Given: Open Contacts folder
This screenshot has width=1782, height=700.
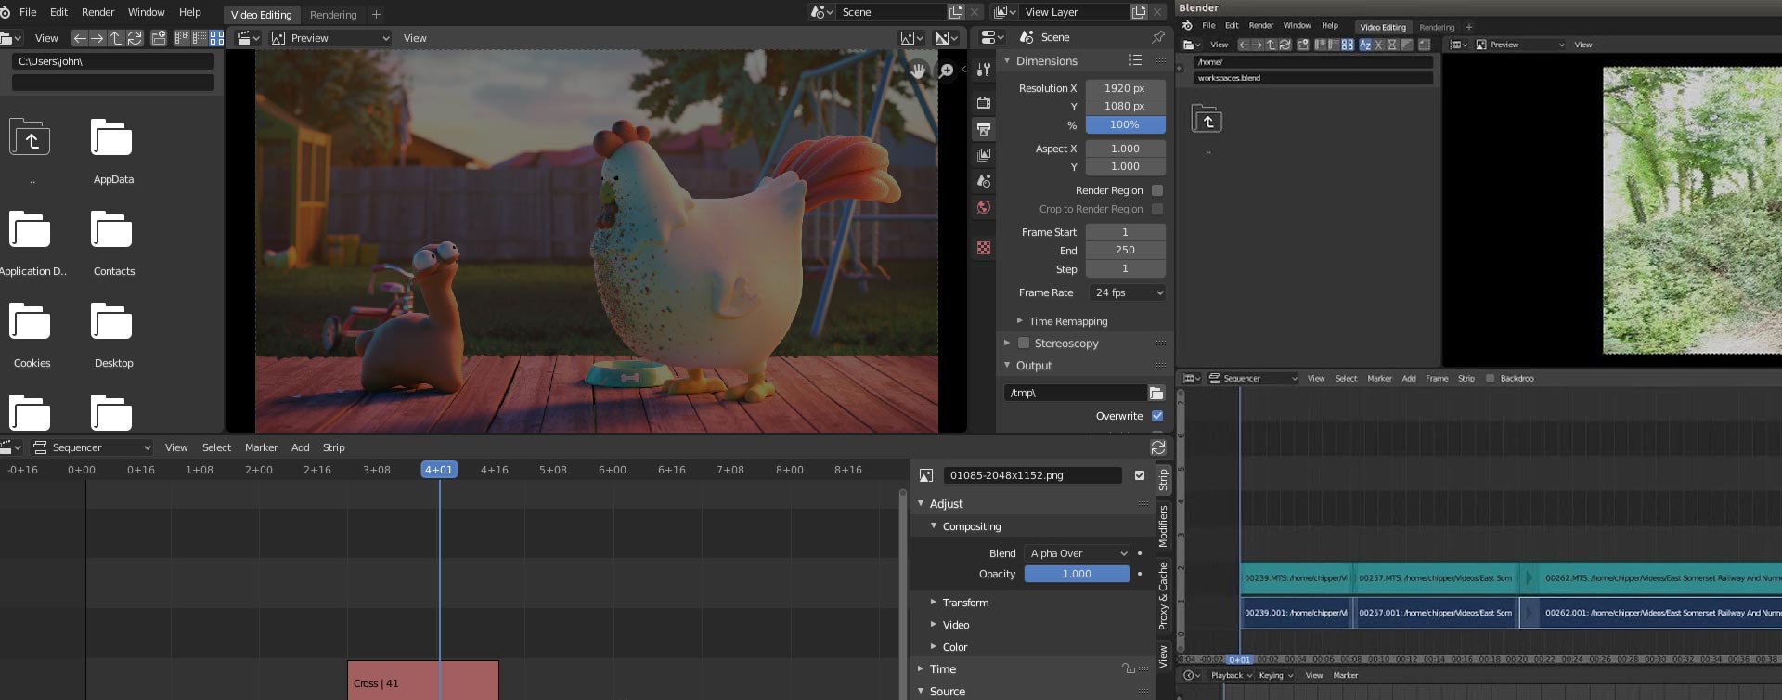Looking at the screenshot, I should click(x=112, y=240).
